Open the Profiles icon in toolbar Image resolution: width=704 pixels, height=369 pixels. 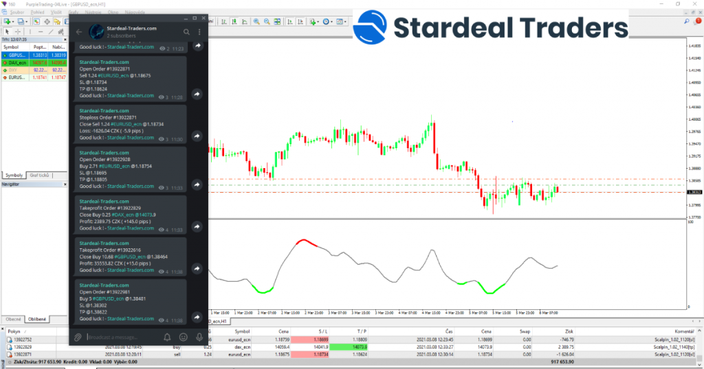tap(21, 21)
